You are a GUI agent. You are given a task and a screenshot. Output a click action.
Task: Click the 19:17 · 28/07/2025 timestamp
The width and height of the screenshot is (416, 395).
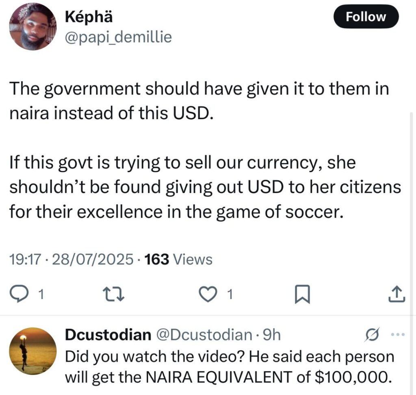coord(71,259)
